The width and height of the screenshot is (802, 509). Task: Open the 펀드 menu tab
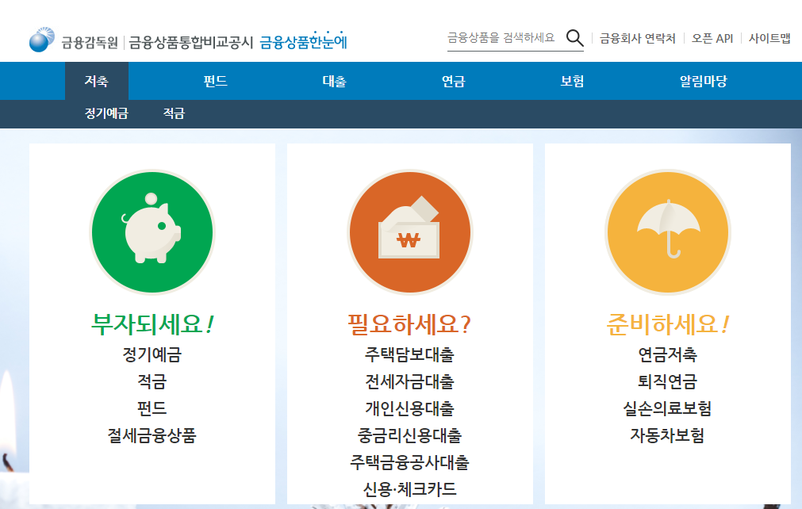(215, 81)
